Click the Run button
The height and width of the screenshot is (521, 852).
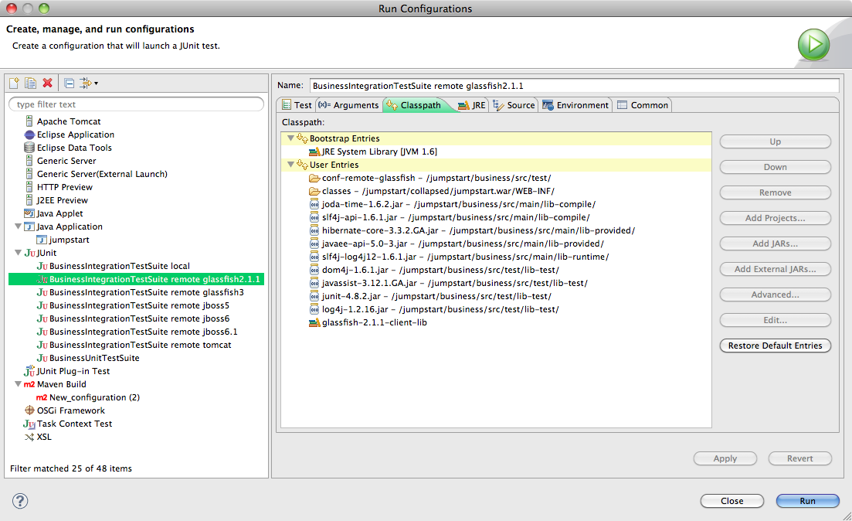click(807, 501)
